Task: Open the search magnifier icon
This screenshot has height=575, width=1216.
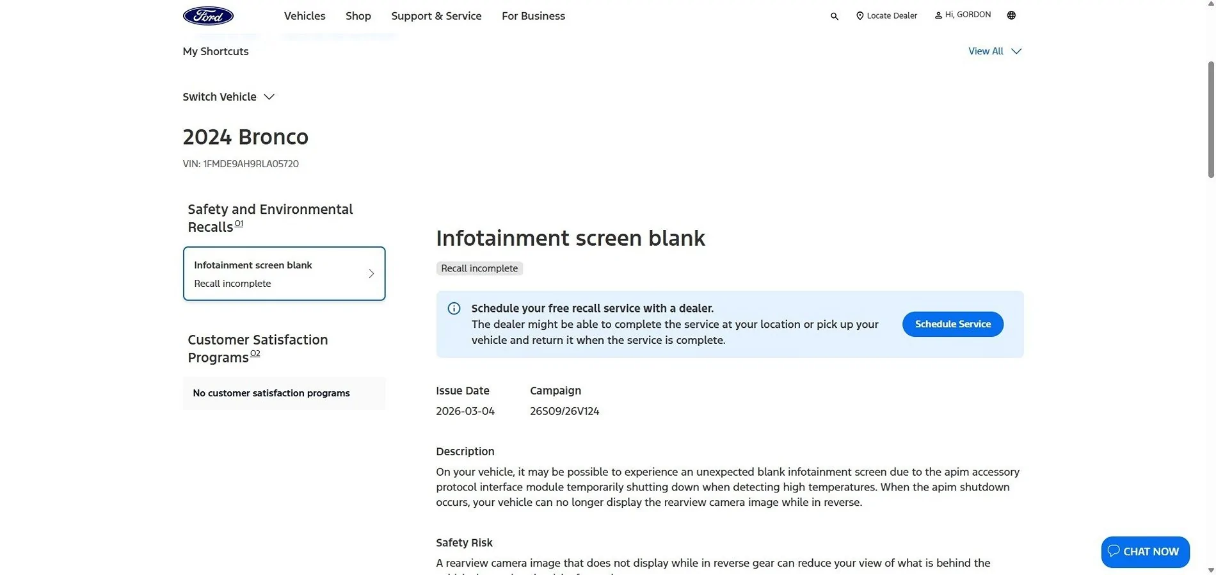Action: click(834, 16)
